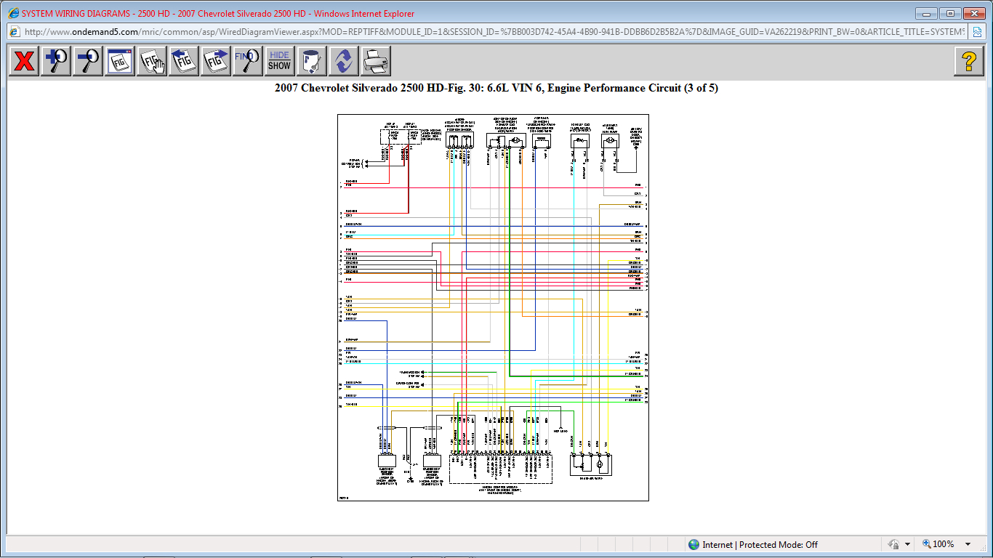Toggle the HIDE/SHOW wires button
Screen dimensions: 993x558
(x=279, y=61)
